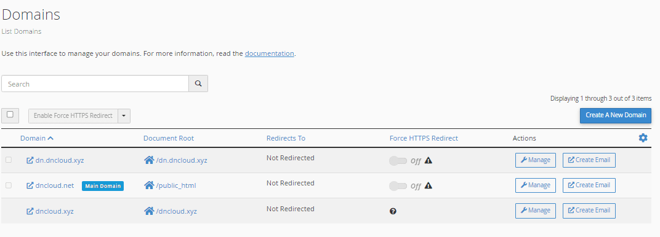Screen dimensions: 660x237
Task: Open the documentation link
Action: pos(270,53)
